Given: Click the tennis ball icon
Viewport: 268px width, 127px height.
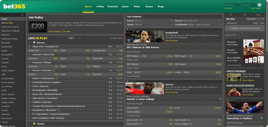Looking at the screenshot, I should (34, 124).
